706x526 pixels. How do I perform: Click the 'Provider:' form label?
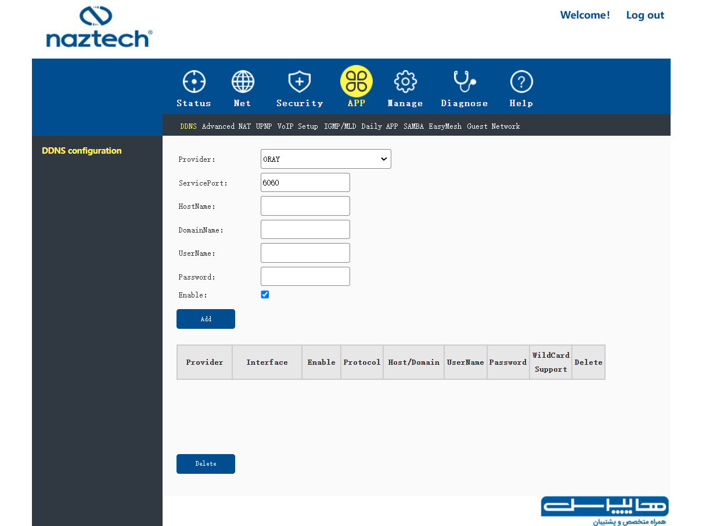(x=197, y=159)
